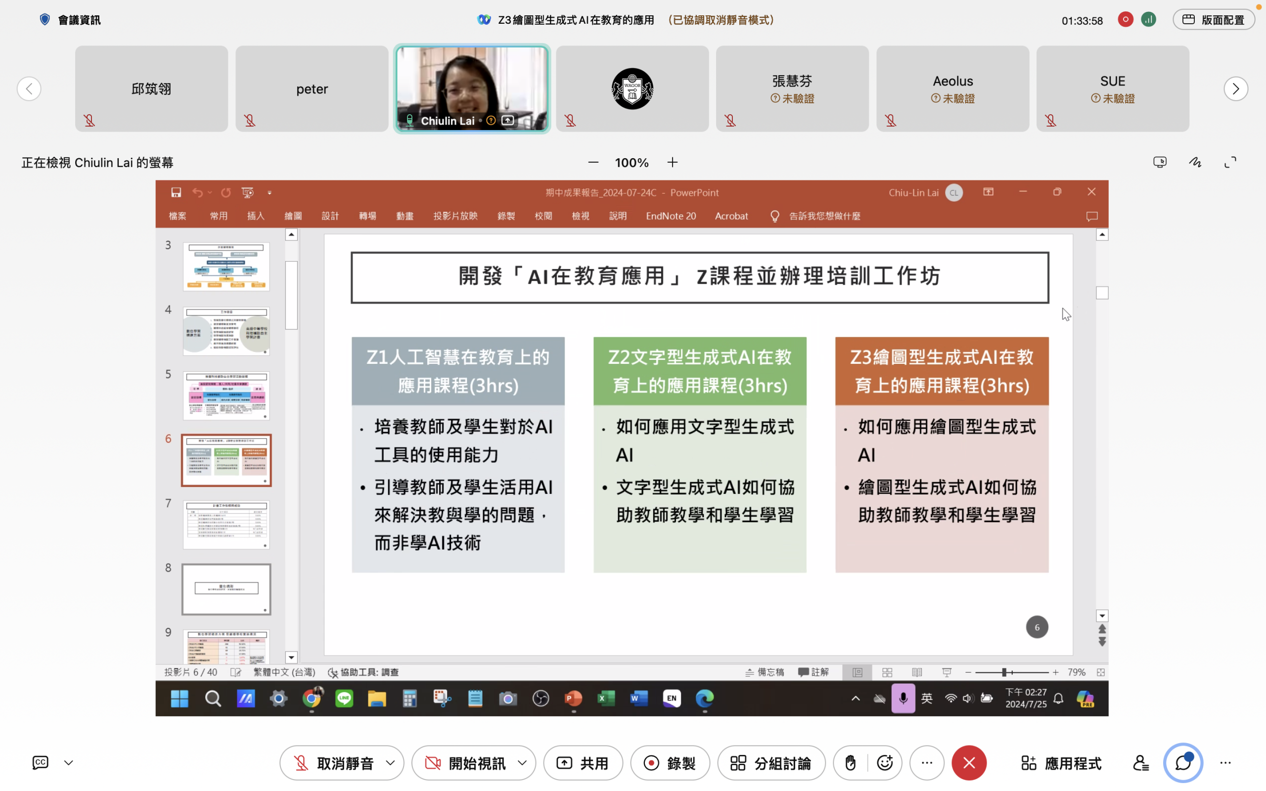
Task: Open the participants list icon
Action: coord(1140,763)
